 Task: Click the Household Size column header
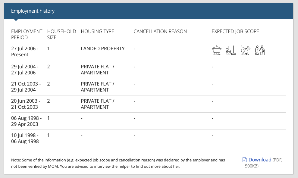[61, 34]
